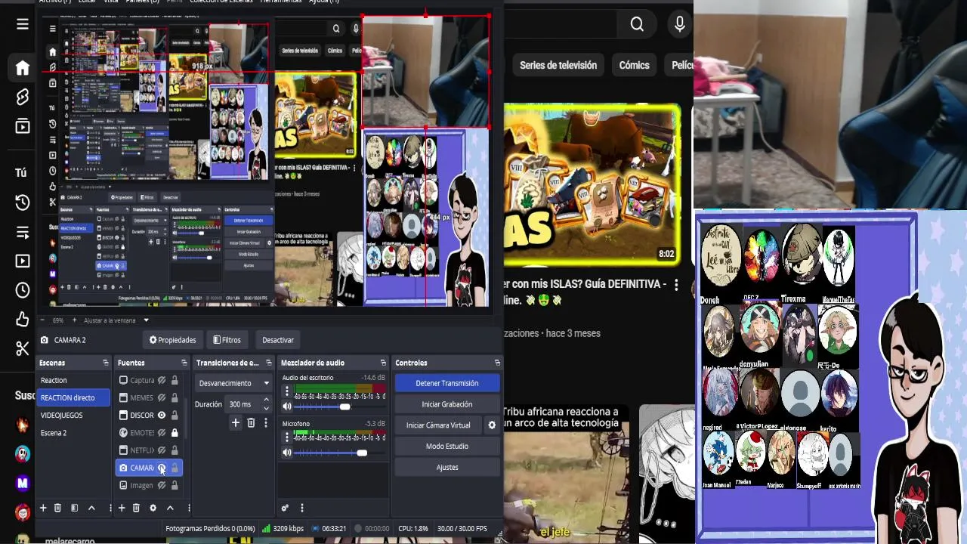Add a new scene in the Escenas panel
Viewport: 967px width, 544px height.
coord(43,508)
